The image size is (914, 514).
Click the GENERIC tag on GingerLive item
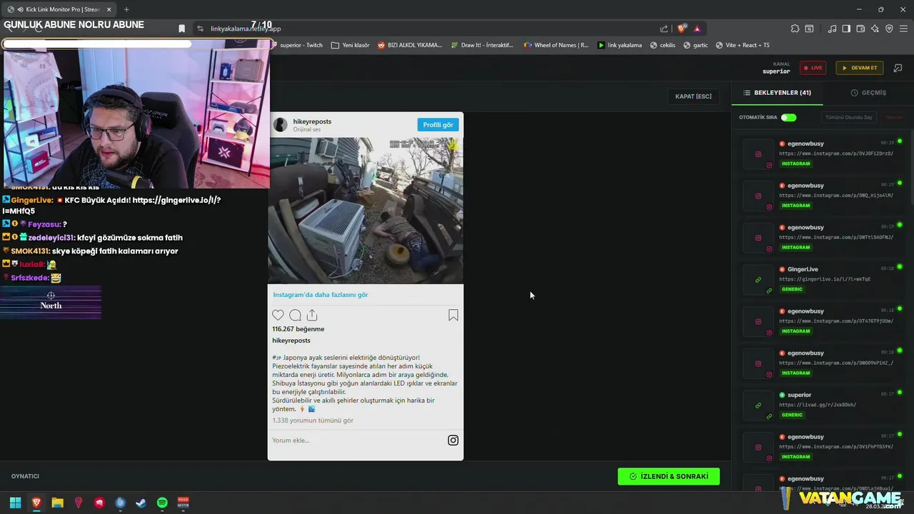[792, 289]
